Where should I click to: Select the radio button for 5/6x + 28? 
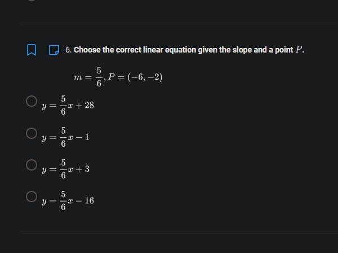(32, 101)
